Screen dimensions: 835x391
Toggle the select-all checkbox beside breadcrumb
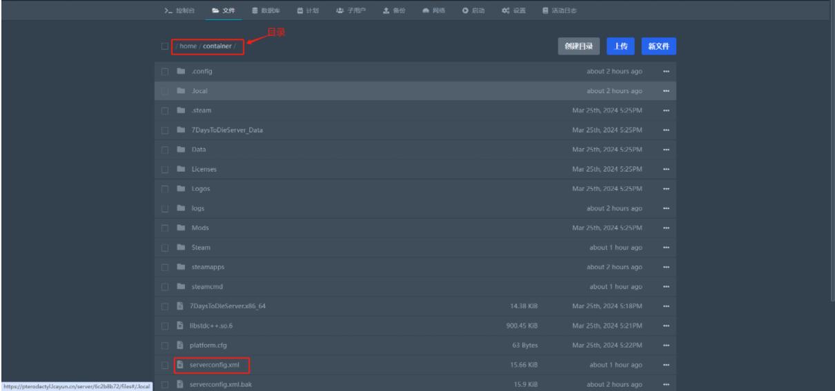(x=164, y=47)
